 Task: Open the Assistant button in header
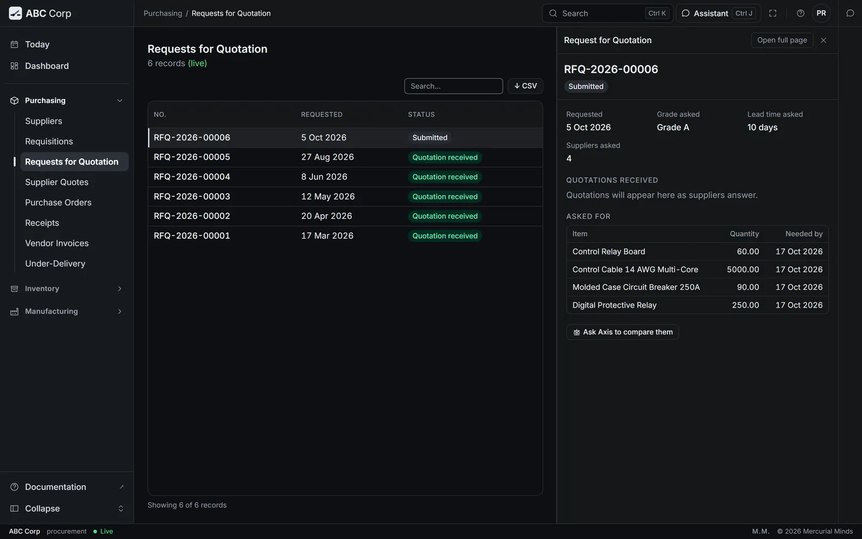point(718,13)
